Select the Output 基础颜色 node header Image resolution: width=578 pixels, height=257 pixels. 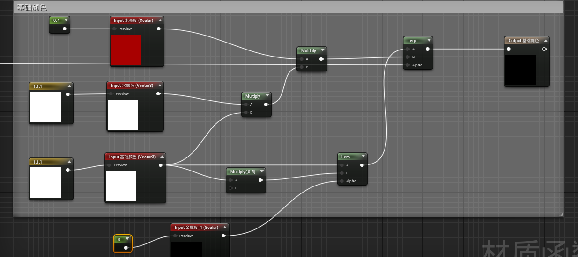527,41
